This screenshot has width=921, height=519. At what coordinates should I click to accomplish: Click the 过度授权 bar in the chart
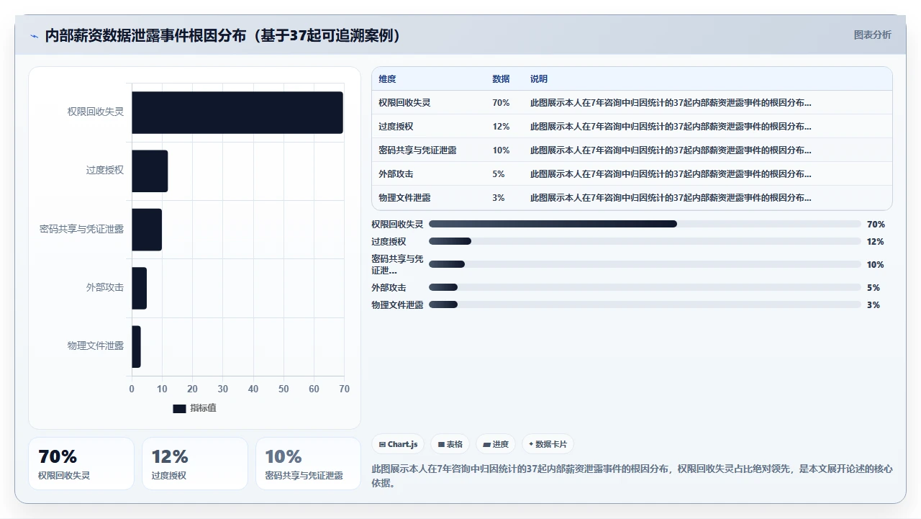pos(150,171)
